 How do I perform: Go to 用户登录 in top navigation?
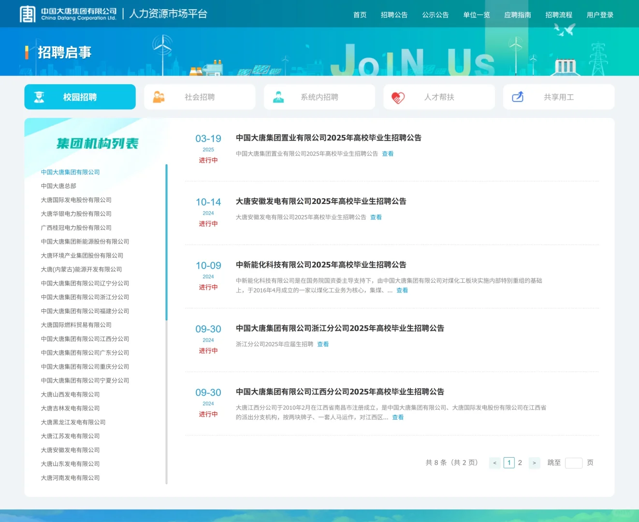tap(600, 15)
